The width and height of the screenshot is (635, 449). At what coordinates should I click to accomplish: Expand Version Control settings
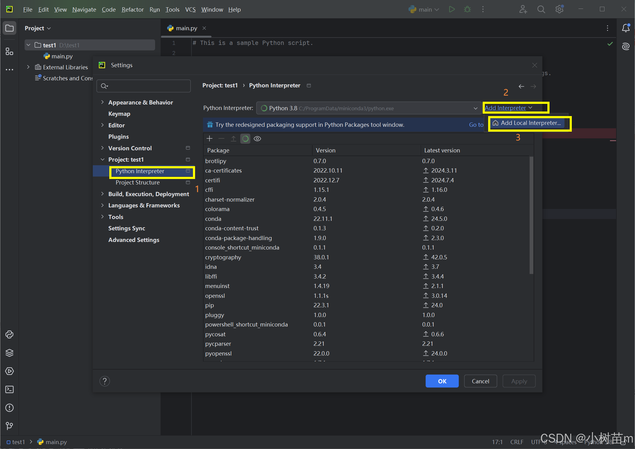(103, 148)
